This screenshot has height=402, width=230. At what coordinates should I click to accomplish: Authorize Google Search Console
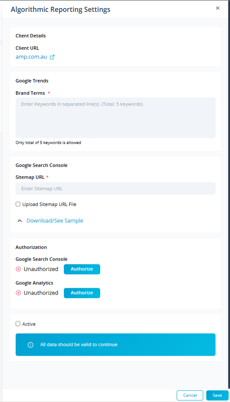click(x=82, y=269)
